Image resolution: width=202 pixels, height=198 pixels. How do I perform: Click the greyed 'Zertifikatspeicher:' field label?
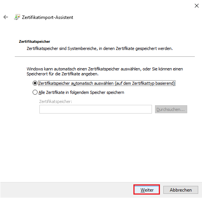pyautogui.click(x=56, y=101)
